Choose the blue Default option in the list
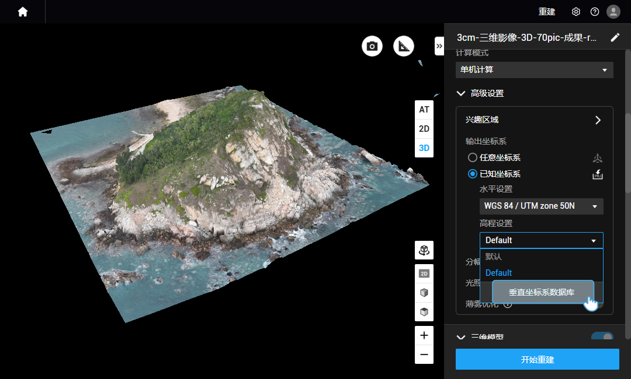This screenshot has width=631, height=379. (498, 273)
